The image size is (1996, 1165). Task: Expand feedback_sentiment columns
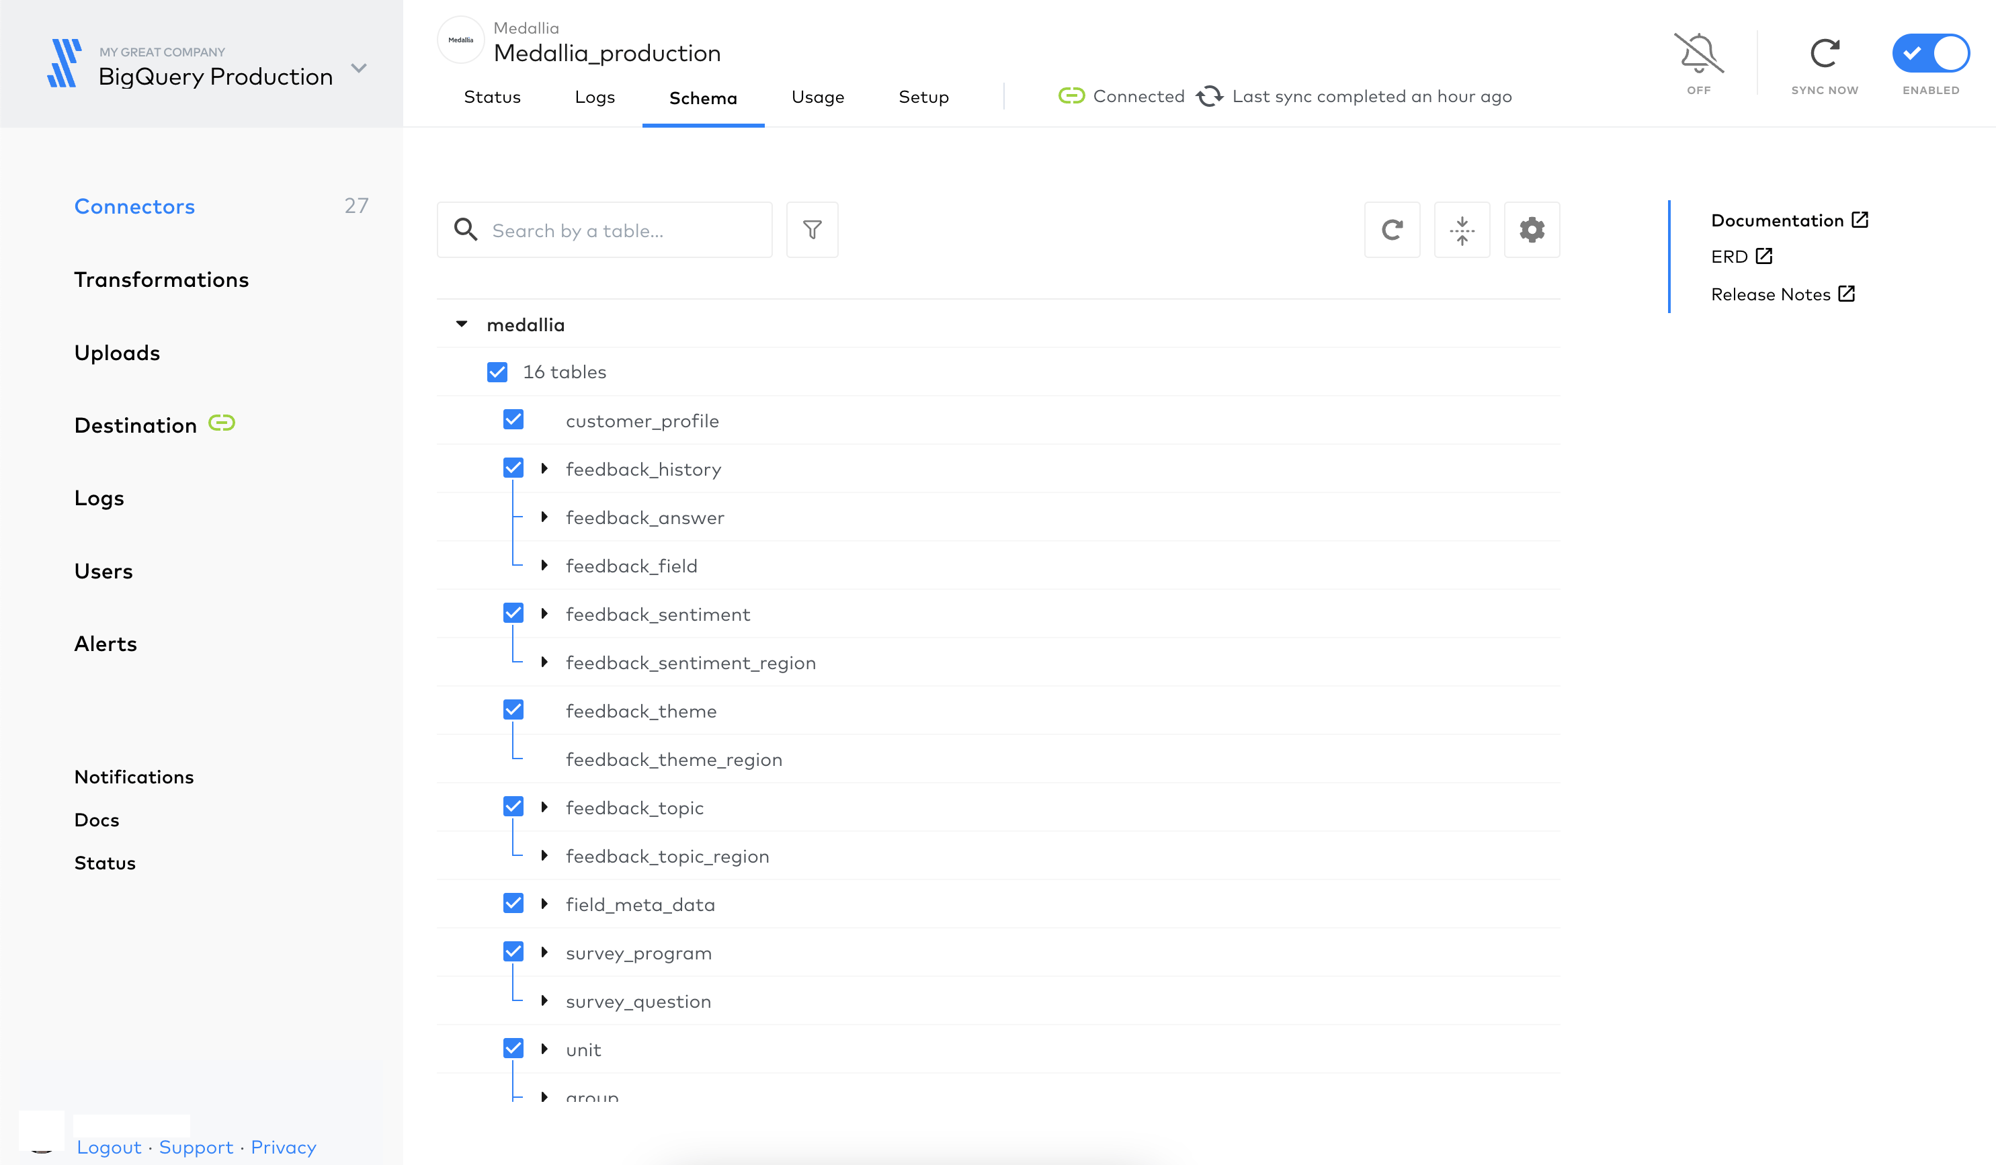click(544, 613)
